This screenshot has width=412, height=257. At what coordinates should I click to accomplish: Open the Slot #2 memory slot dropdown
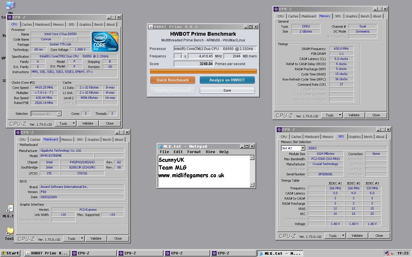(x=303, y=148)
